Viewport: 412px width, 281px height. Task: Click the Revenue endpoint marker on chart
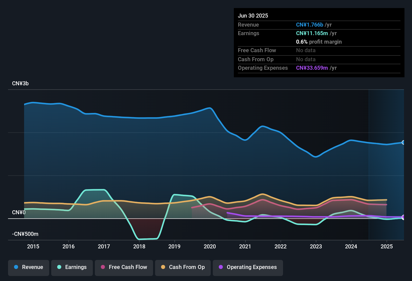coord(403,143)
